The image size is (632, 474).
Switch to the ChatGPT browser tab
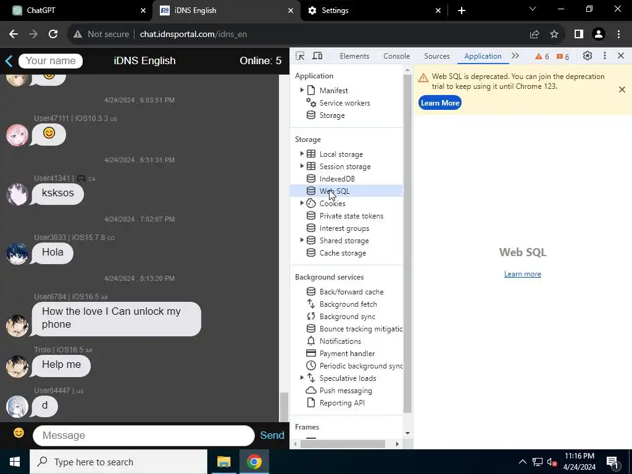[x=76, y=10]
